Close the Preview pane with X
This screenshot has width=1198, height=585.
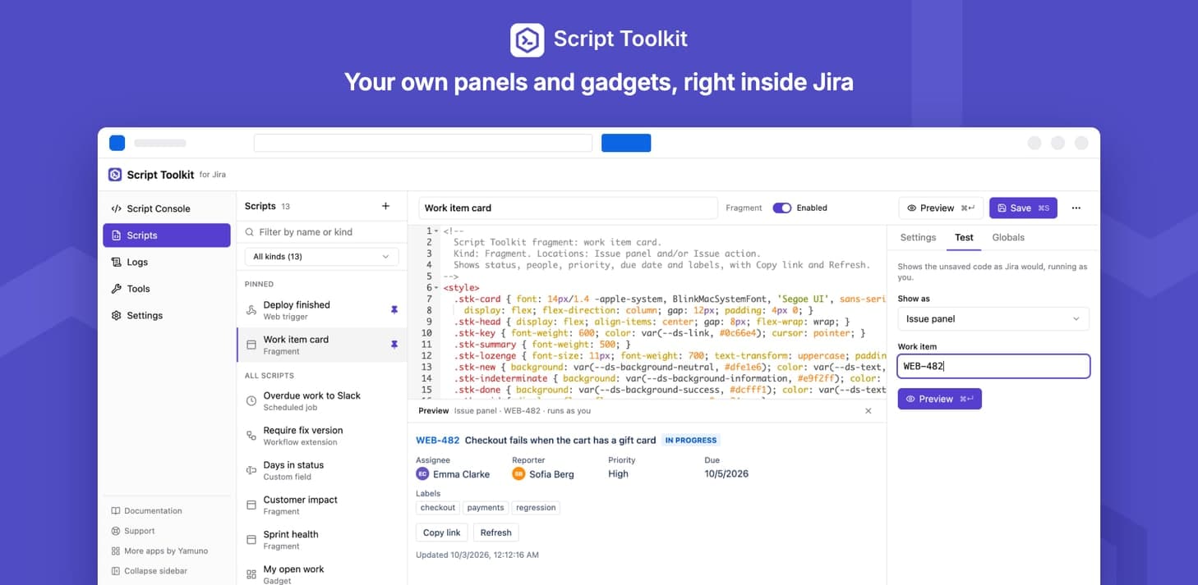(x=869, y=410)
